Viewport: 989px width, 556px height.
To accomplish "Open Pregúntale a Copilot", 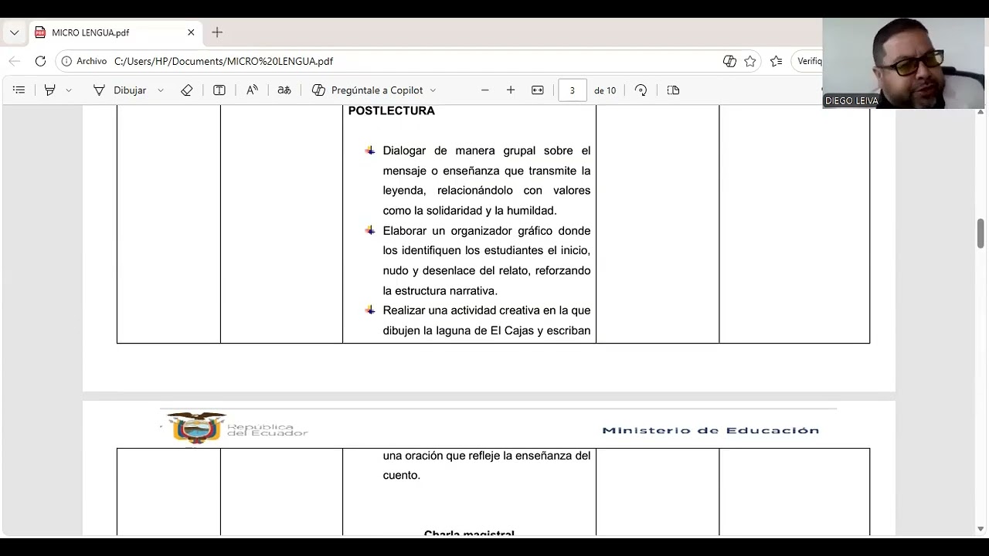I will pyautogui.click(x=367, y=90).
